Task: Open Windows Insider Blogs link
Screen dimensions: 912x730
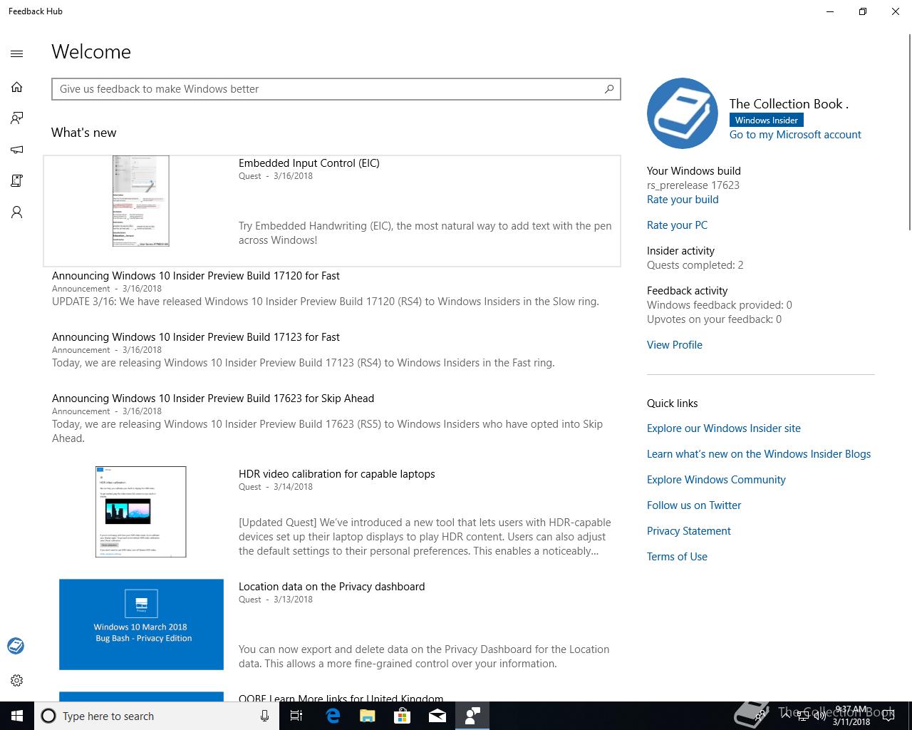Action: [x=759, y=454]
